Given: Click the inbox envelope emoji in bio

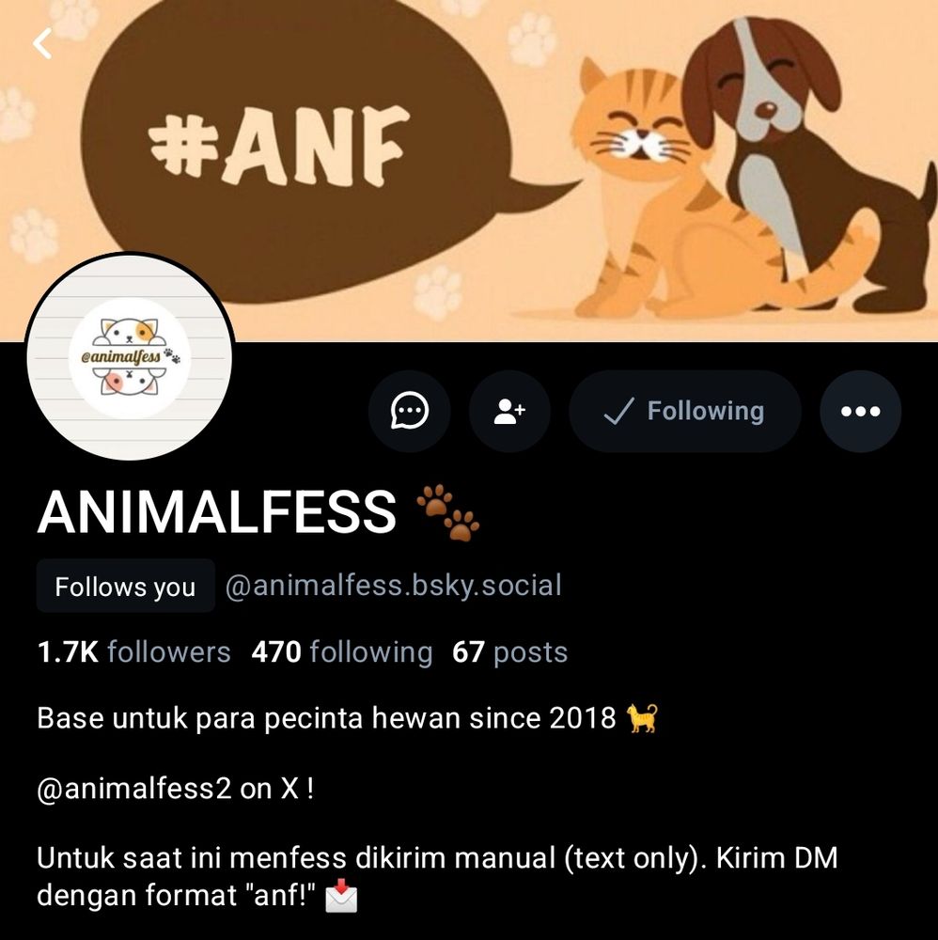Looking at the screenshot, I should (341, 896).
